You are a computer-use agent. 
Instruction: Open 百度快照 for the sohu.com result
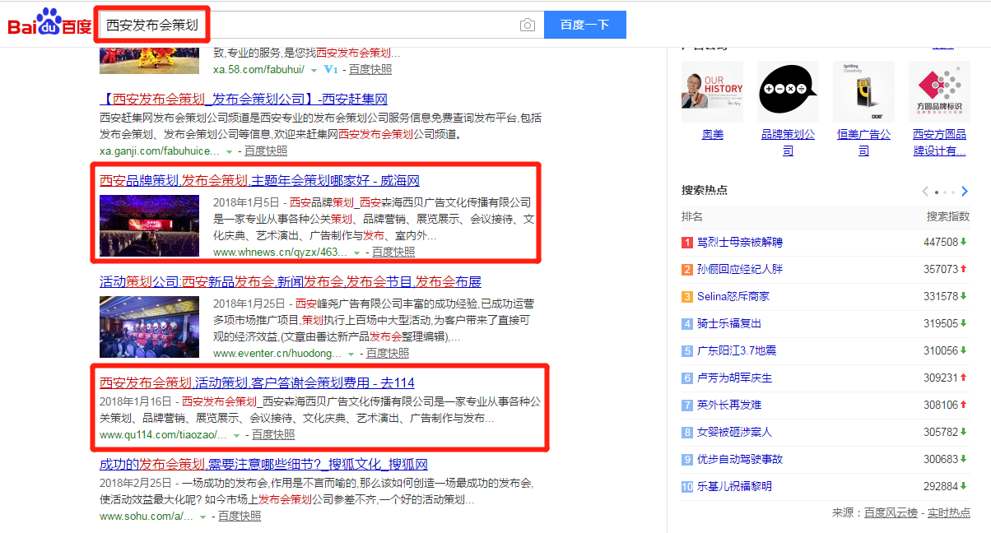click(x=240, y=516)
